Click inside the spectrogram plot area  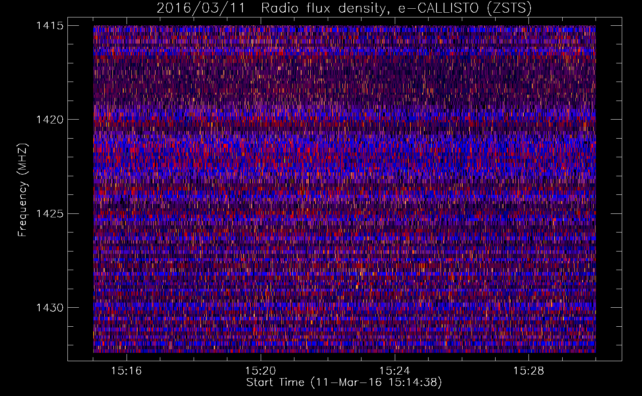tap(344, 189)
